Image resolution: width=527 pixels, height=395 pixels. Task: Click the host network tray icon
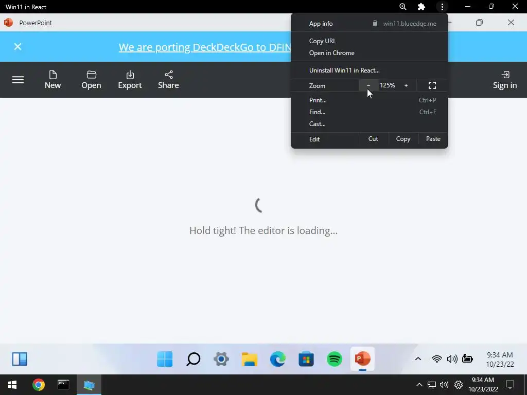pyautogui.click(x=432, y=385)
